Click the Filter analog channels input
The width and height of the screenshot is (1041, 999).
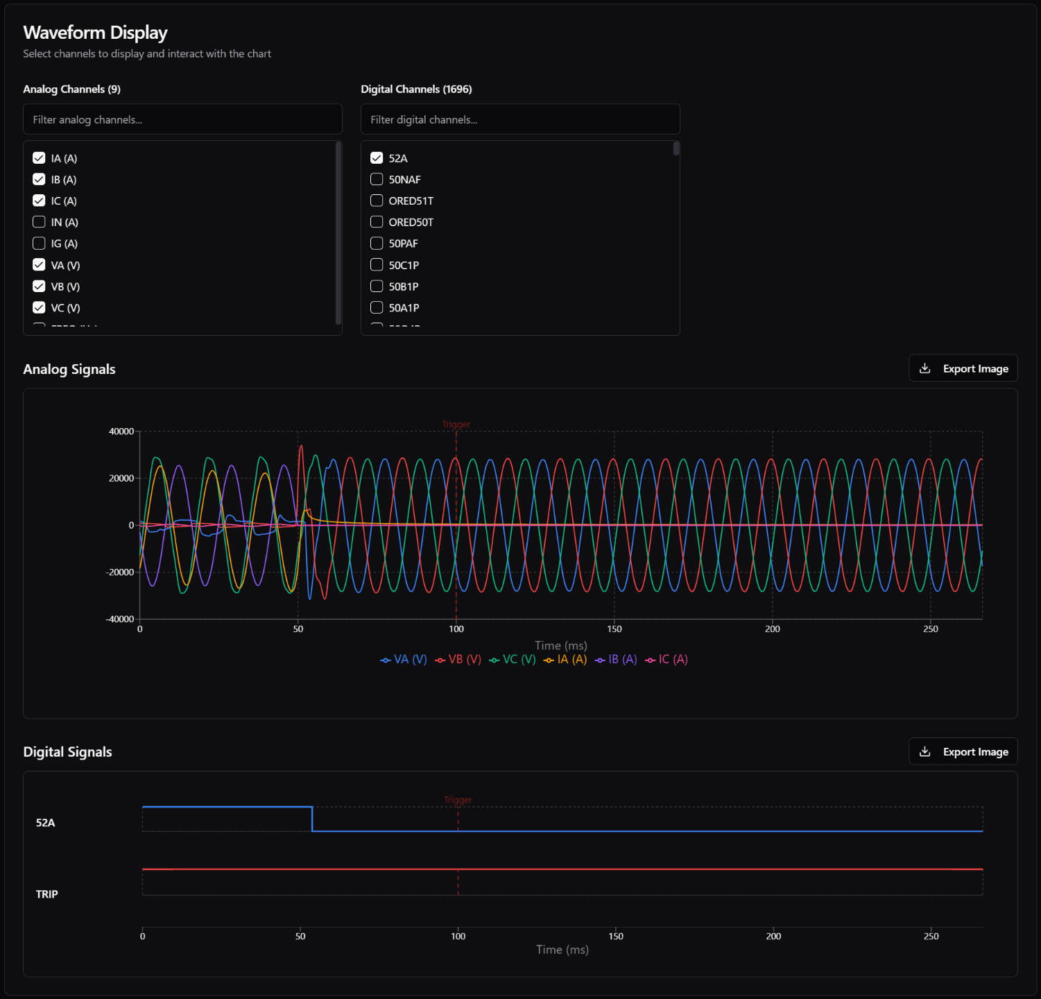[182, 119]
